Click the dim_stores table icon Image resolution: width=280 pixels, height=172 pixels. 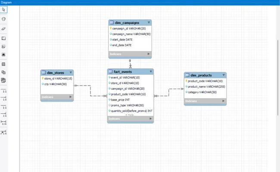pos(44,73)
